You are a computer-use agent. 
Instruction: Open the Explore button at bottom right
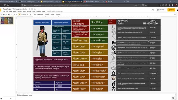(x=173, y=98)
